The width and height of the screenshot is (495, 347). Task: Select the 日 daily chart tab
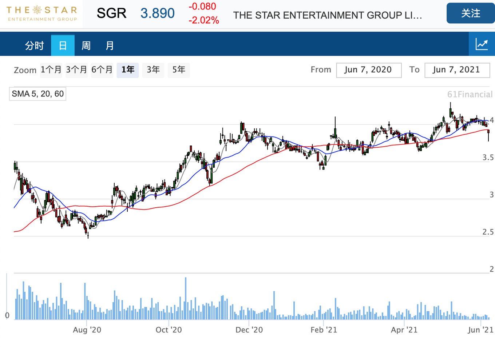[x=63, y=45]
